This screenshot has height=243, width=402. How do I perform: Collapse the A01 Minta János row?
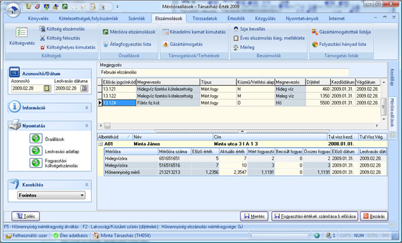[x=100, y=144]
